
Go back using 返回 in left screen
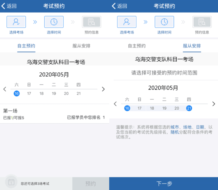pos(9,6)
